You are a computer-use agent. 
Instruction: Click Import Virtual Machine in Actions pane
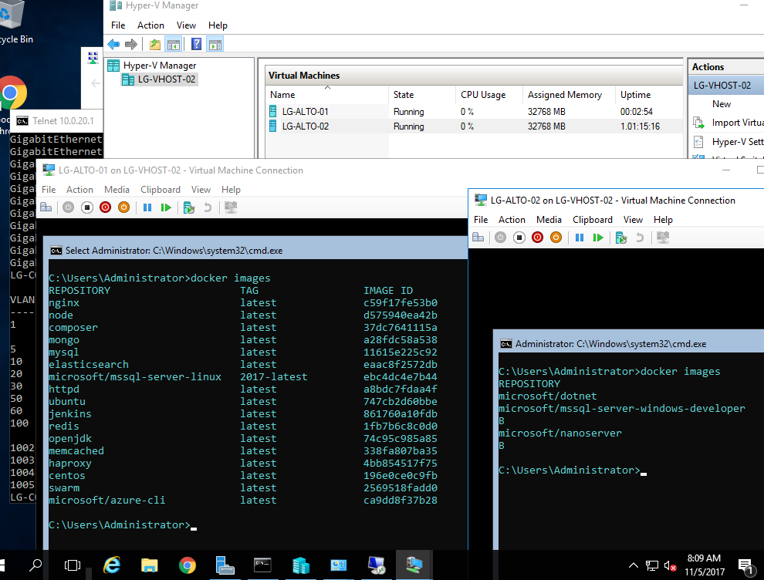click(737, 123)
